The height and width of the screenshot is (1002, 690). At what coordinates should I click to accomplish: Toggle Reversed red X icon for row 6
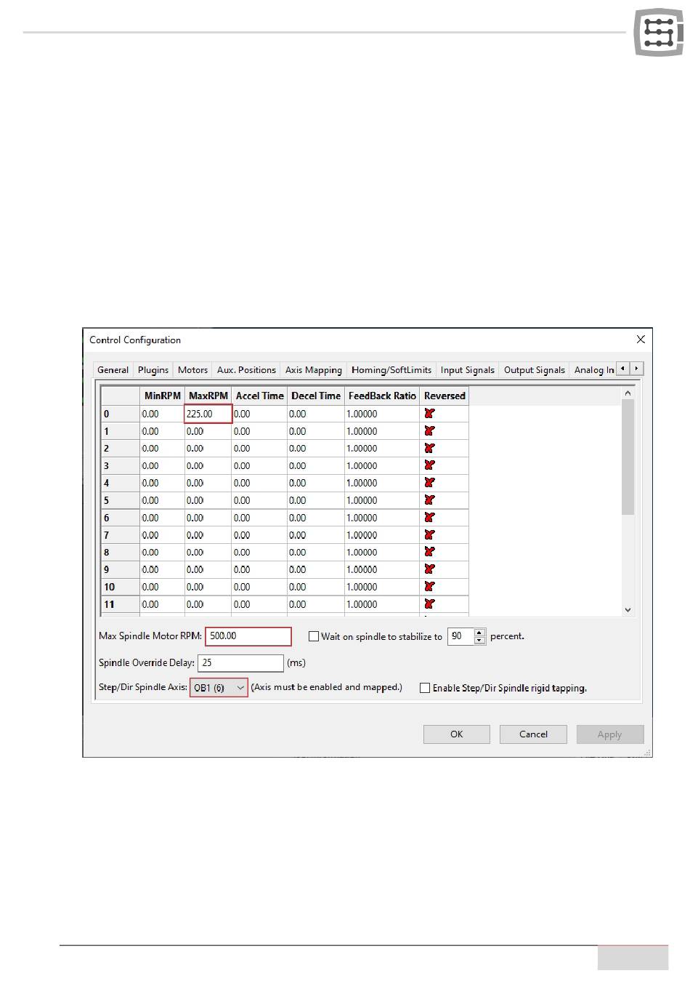tap(429, 518)
